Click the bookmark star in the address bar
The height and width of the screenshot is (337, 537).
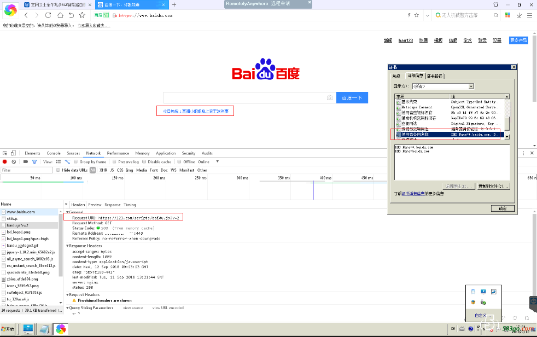[x=417, y=15]
